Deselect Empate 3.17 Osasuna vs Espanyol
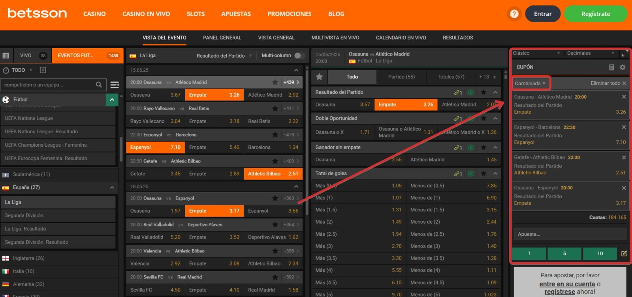 pyautogui.click(x=214, y=211)
